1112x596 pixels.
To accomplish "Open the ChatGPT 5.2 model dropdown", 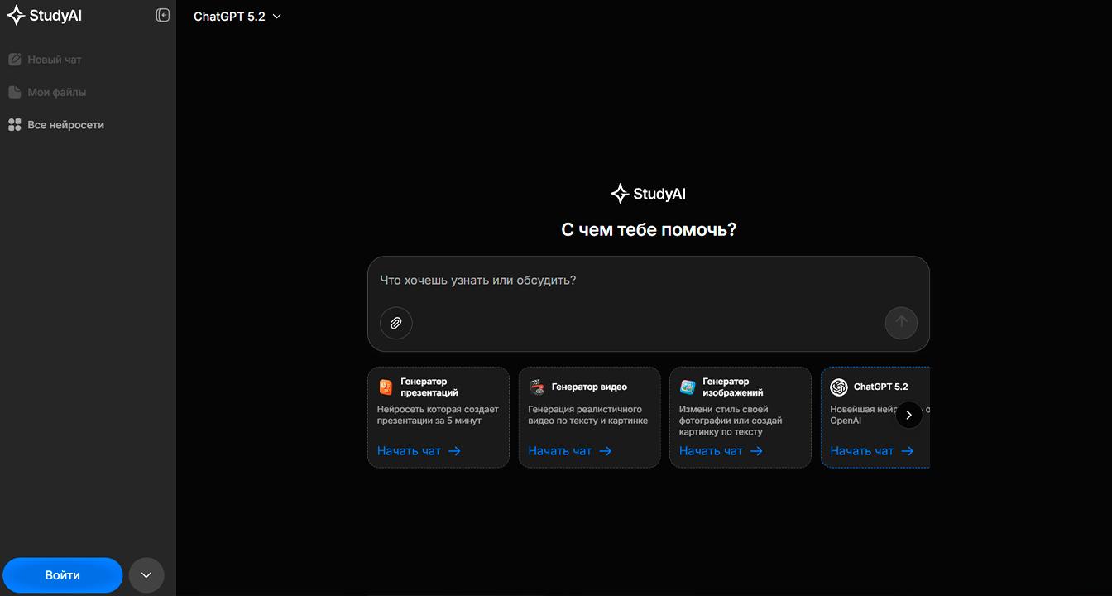I will (237, 17).
